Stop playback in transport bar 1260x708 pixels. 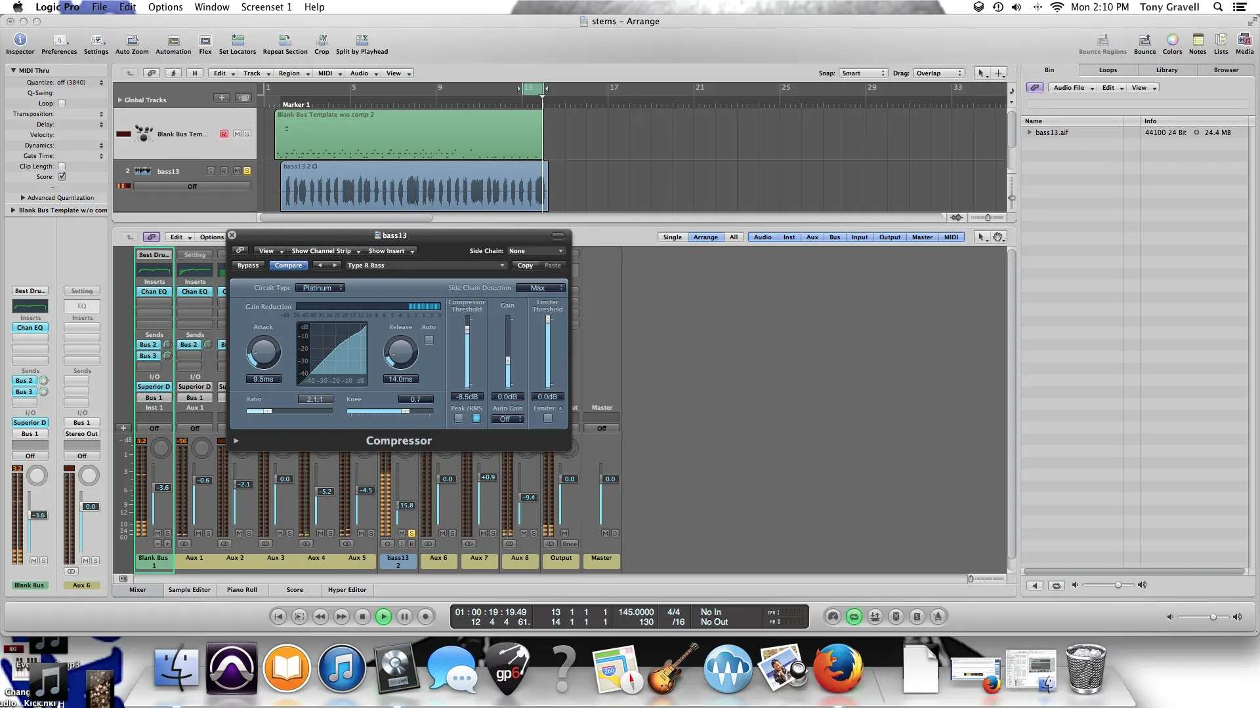pyautogui.click(x=362, y=616)
